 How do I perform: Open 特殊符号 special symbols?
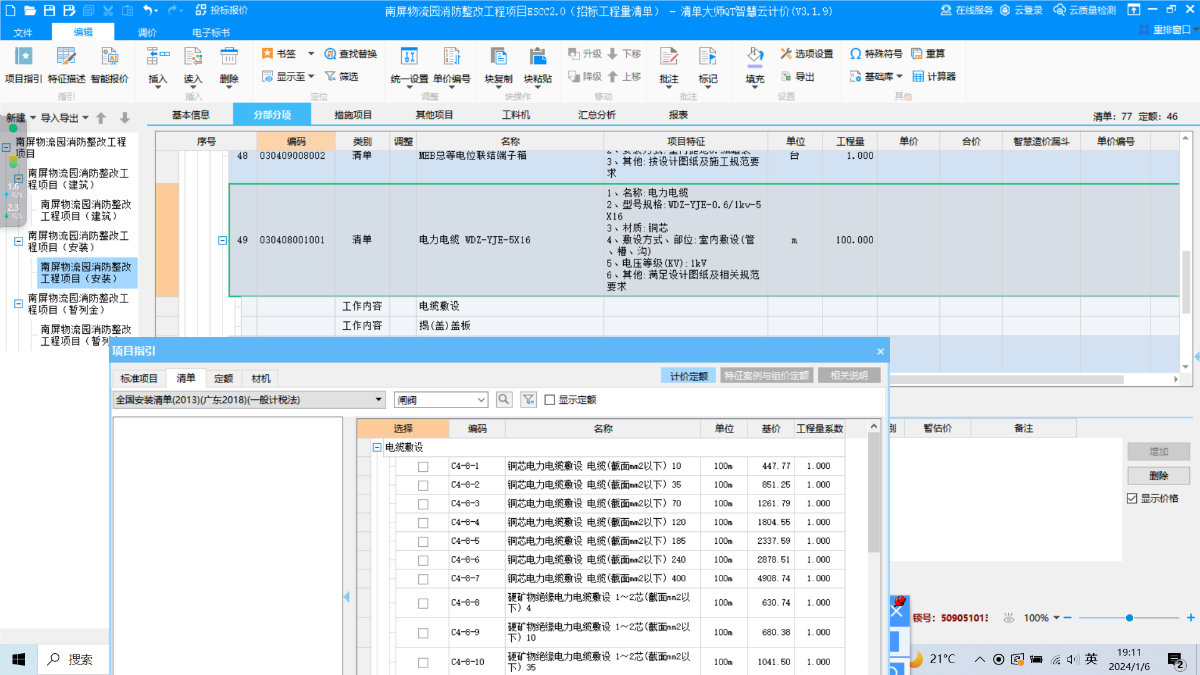tap(876, 54)
